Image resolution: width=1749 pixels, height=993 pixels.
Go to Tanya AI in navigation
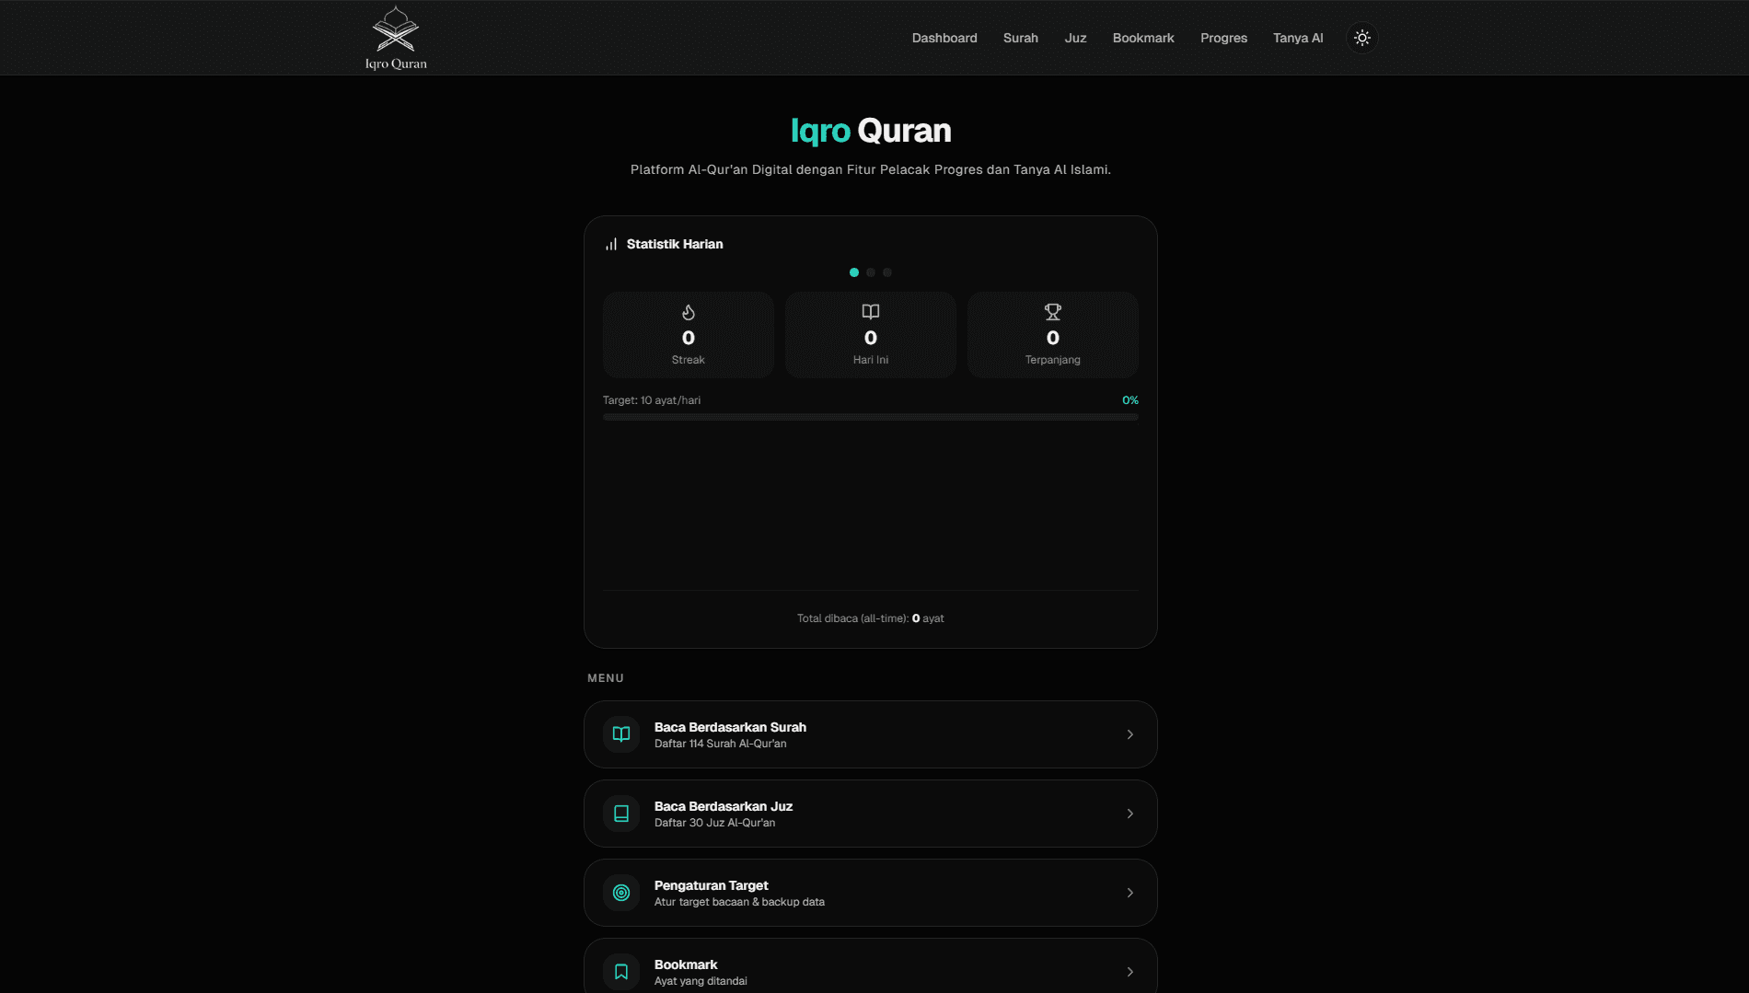(1297, 38)
